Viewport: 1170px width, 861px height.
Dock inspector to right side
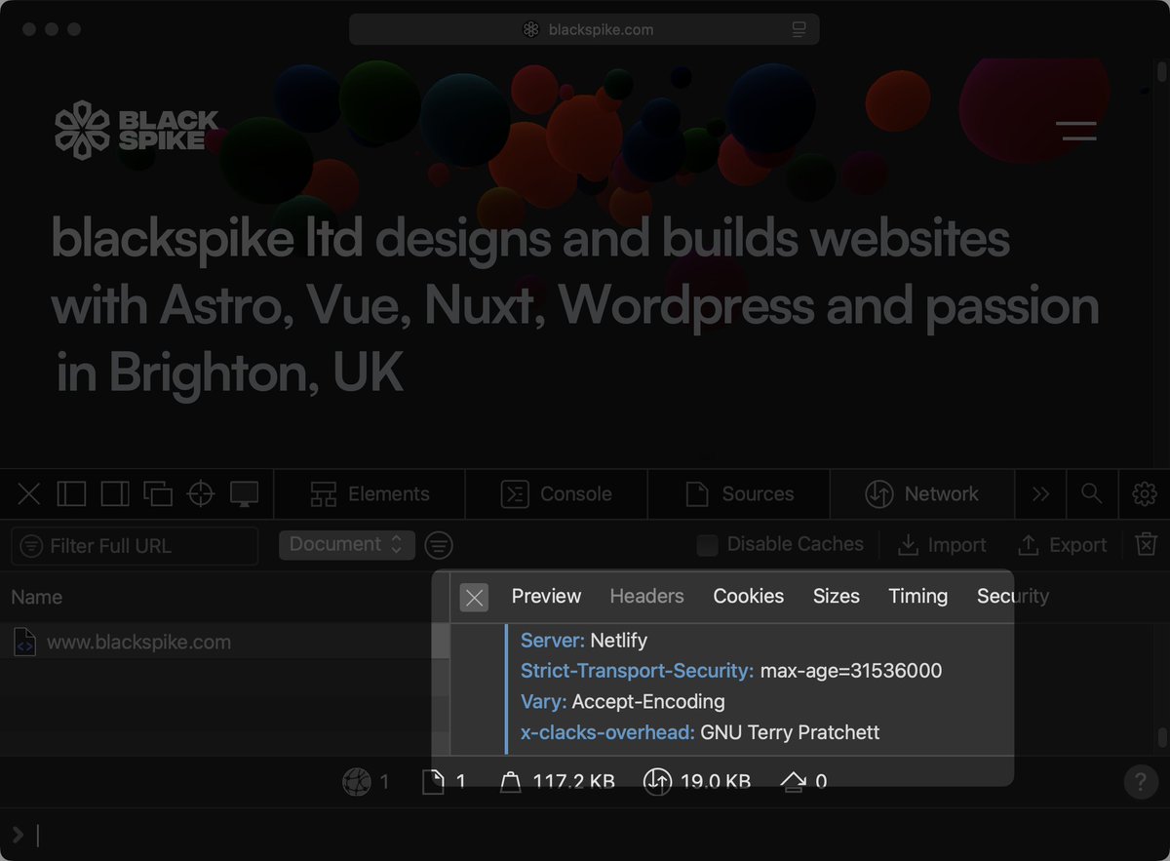click(115, 493)
